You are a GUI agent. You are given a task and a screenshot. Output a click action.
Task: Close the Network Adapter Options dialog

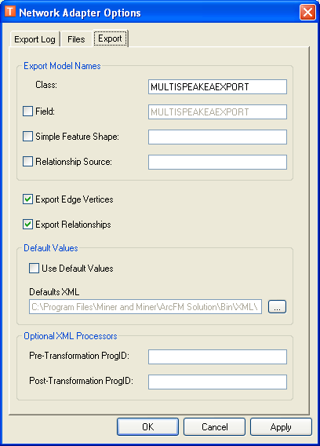click(x=307, y=13)
